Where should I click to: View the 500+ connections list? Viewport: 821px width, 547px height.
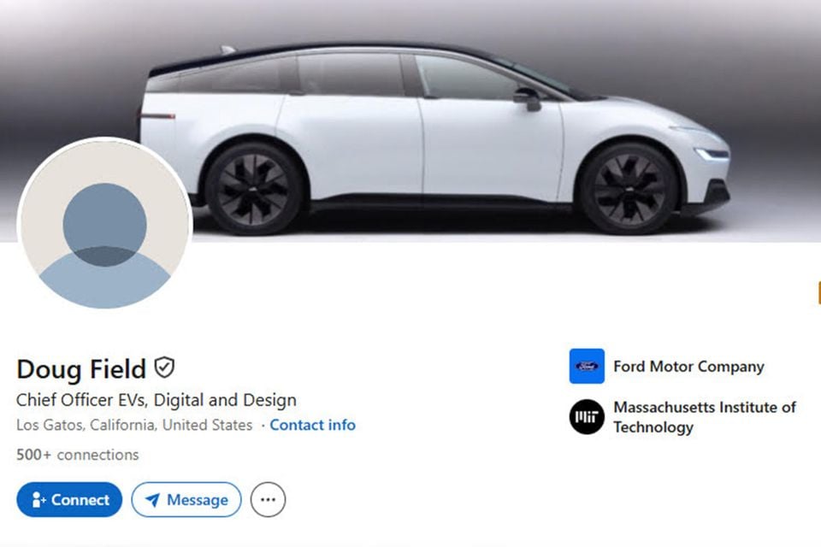(78, 455)
